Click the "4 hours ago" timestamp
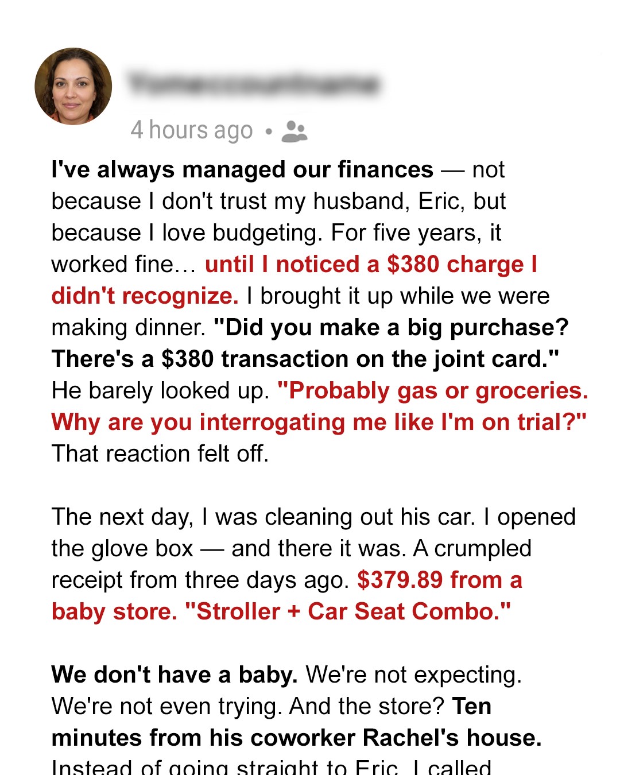The height and width of the screenshot is (775, 620). [x=192, y=130]
